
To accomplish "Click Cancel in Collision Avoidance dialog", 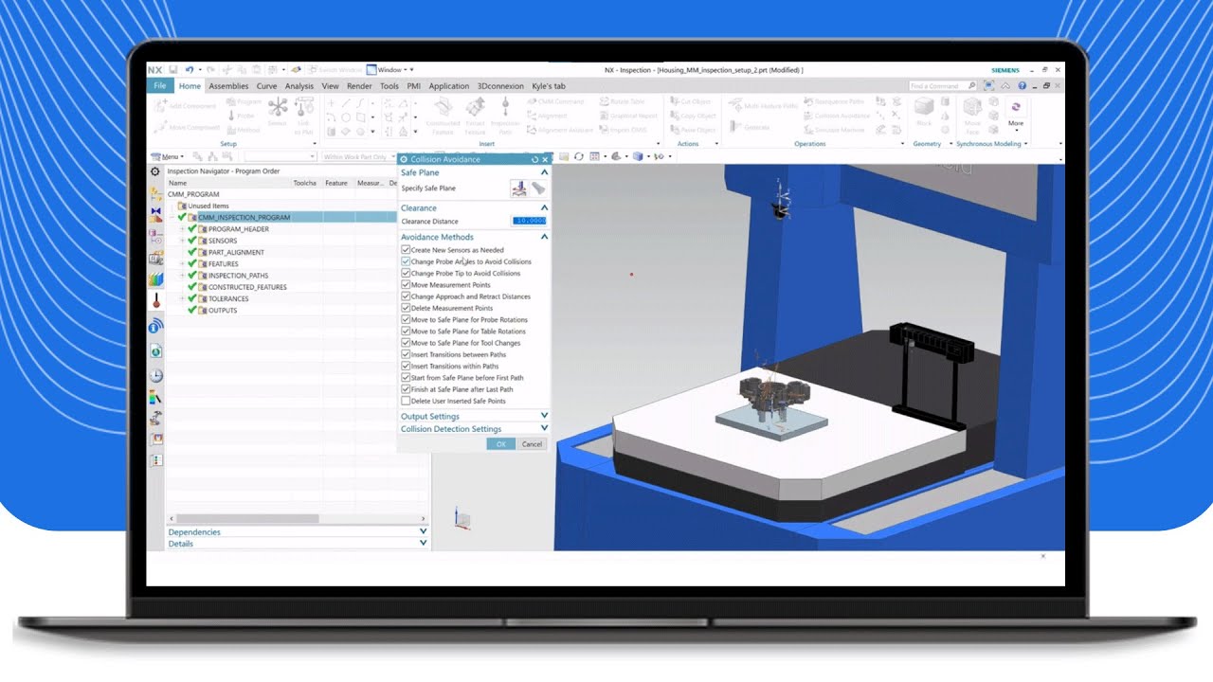I will coord(532,443).
